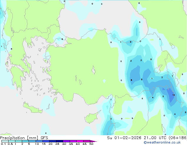Click the "[mm]" unit label in the title
The height and width of the screenshot is (145, 187).
pyautogui.click(x=32, y=138)
